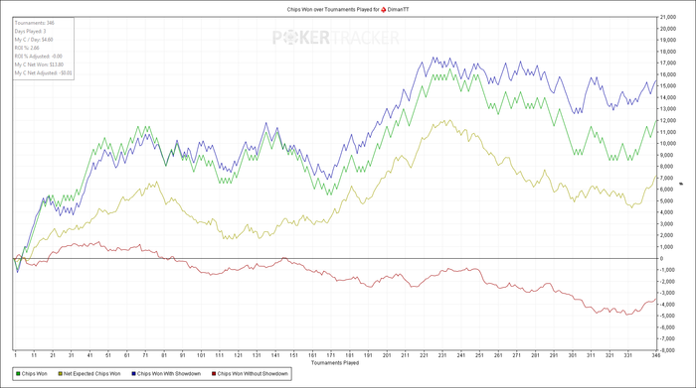Click the 'DimanTT' player name in title

(398, 9)
